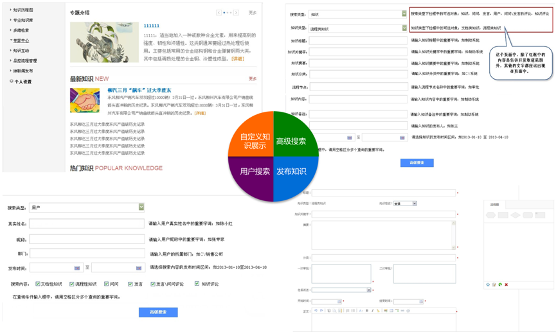Click scrollbar of 摘要 text area
556x332 pixels.
tap(453, 235)
